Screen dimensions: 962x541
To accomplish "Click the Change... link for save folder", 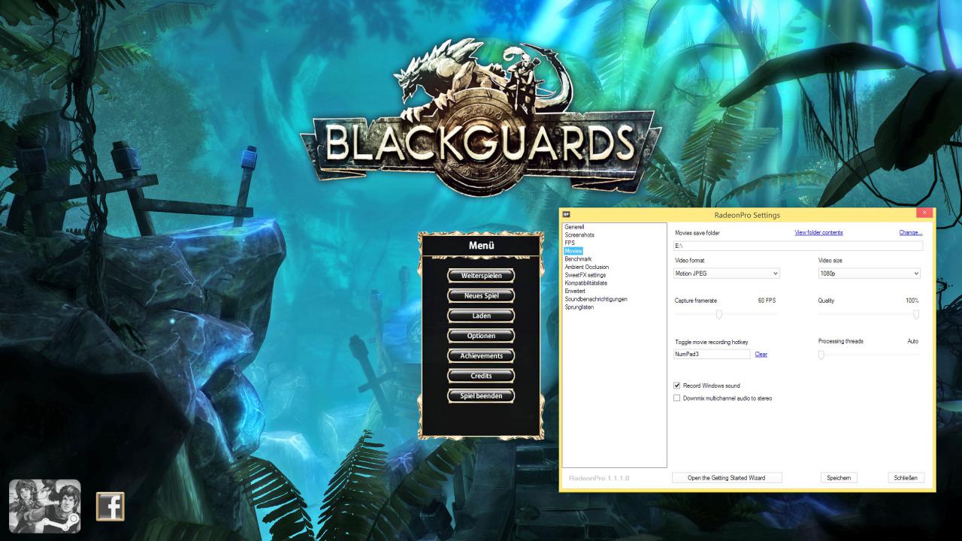I will coord(911,233).
